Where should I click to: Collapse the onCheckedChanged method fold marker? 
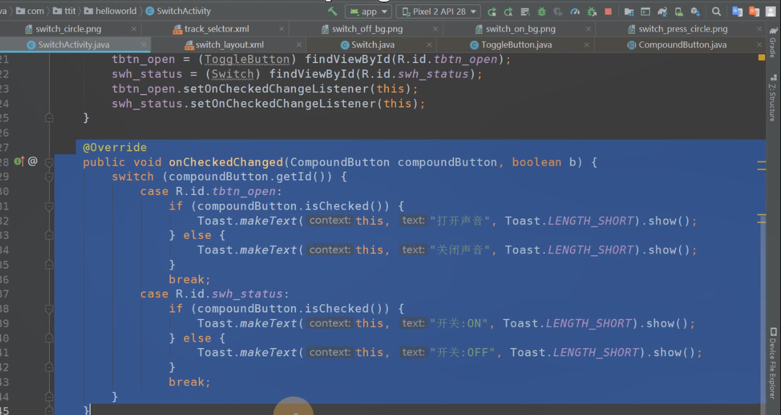[49, 162]
